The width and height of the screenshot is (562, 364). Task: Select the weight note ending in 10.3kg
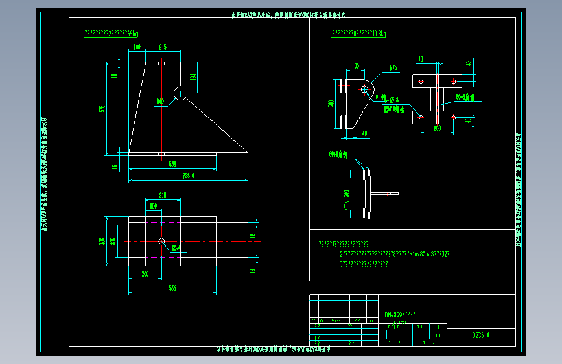(358, 33)
